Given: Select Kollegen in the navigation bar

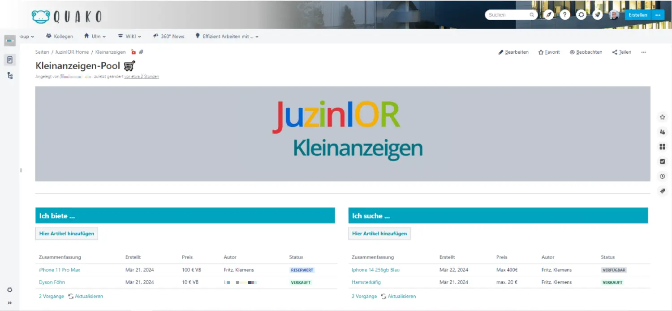Looking at the screenshot, I should [x=60, y=36].
